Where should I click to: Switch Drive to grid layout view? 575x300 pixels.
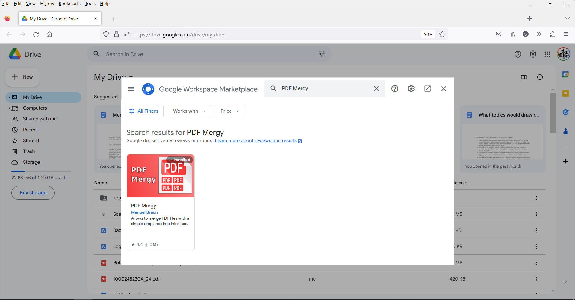[x=524, y=77]
